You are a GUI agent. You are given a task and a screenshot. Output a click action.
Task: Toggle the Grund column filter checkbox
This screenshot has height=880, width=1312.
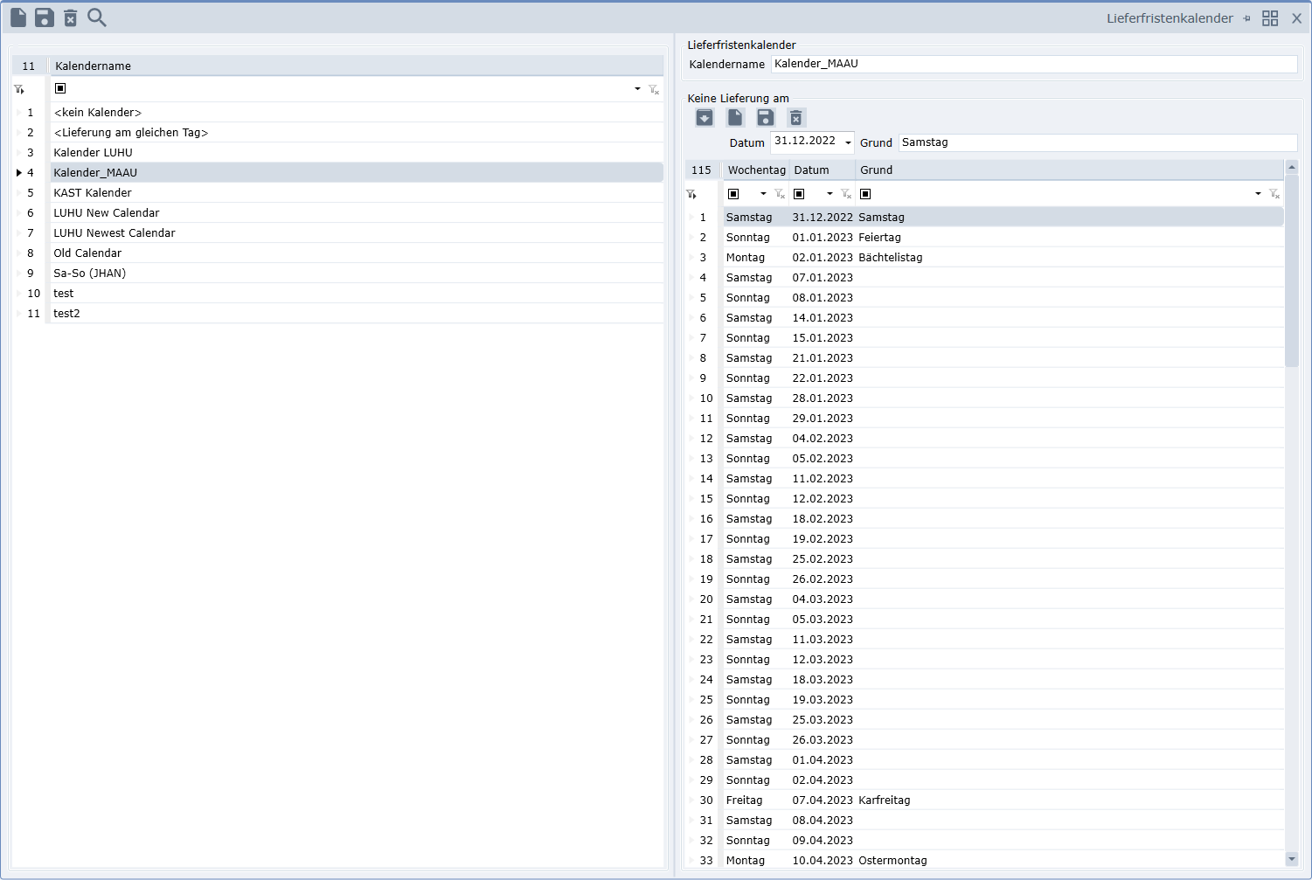pos(865,194)
